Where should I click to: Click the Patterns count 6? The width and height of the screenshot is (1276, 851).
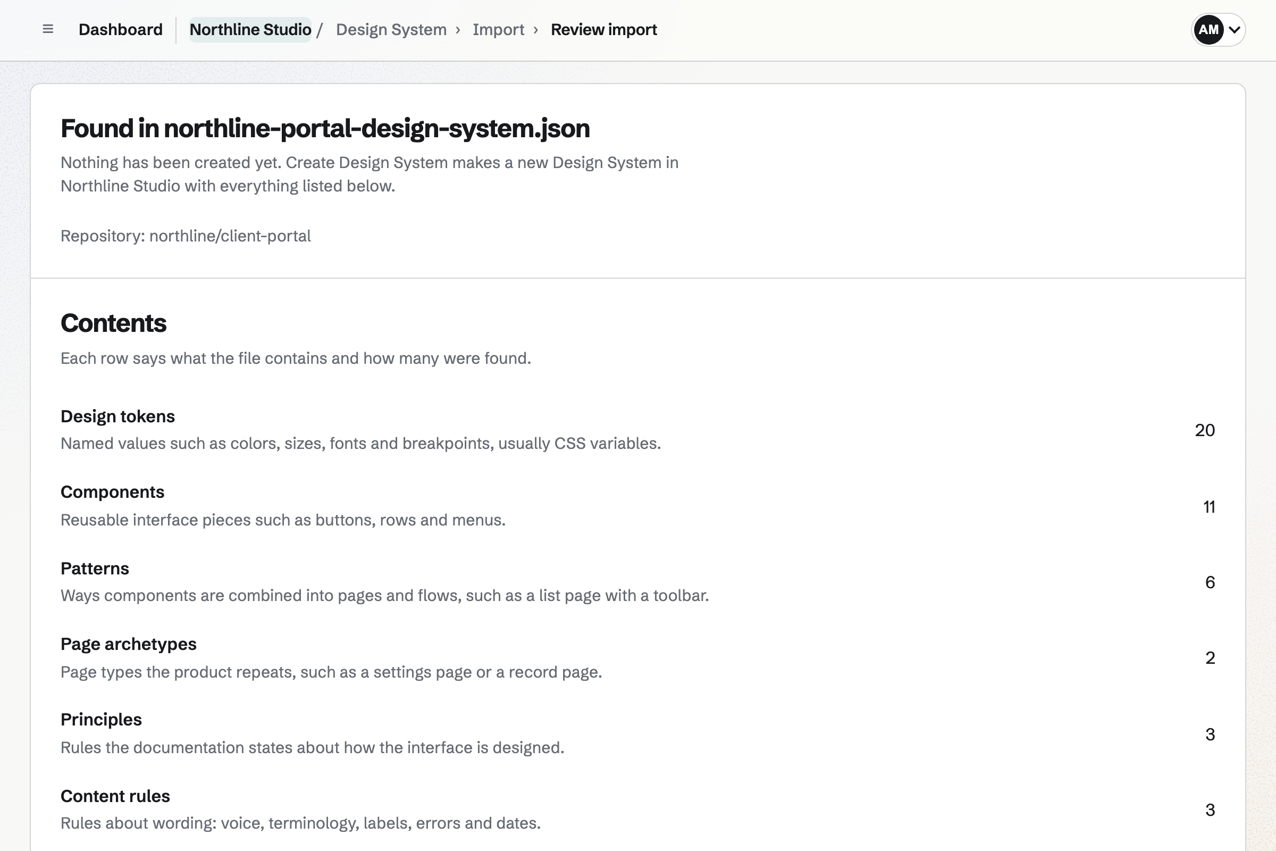(1210, 582)
